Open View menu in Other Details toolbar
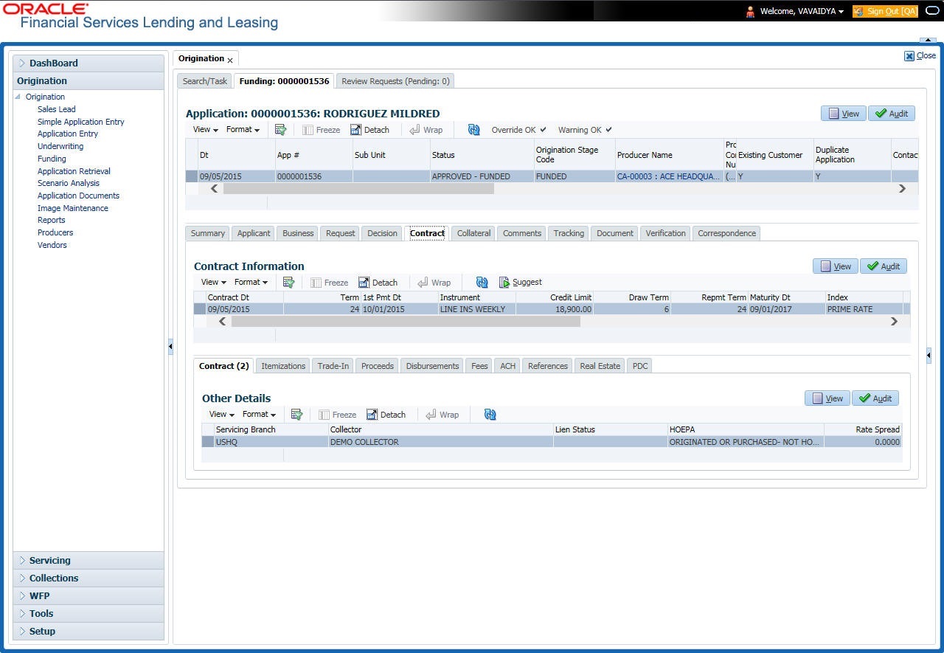Image resolution: width=944 pixels, height=653 pixels. (x=221, y=415)
